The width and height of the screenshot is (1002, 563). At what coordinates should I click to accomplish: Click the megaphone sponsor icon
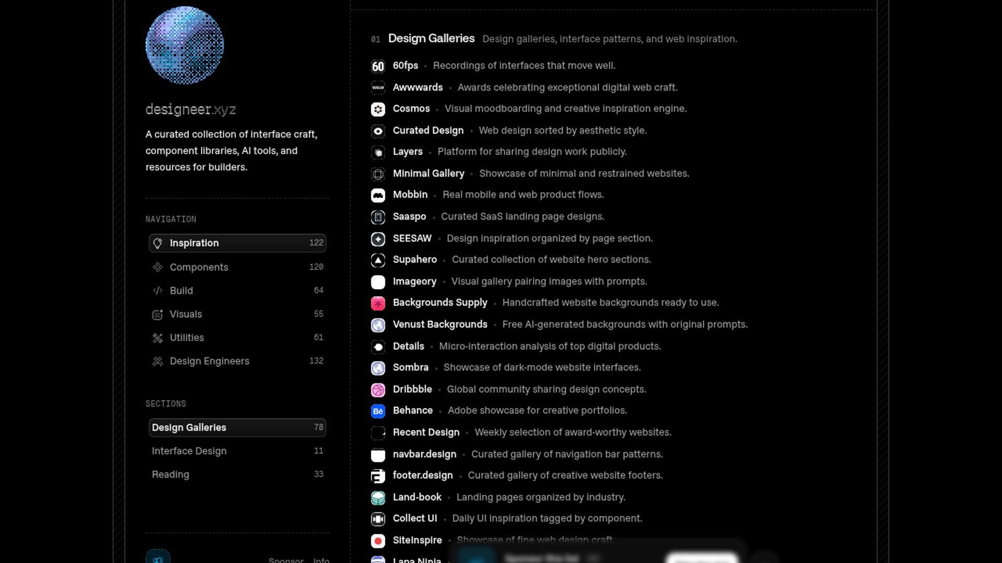point(158,557)
